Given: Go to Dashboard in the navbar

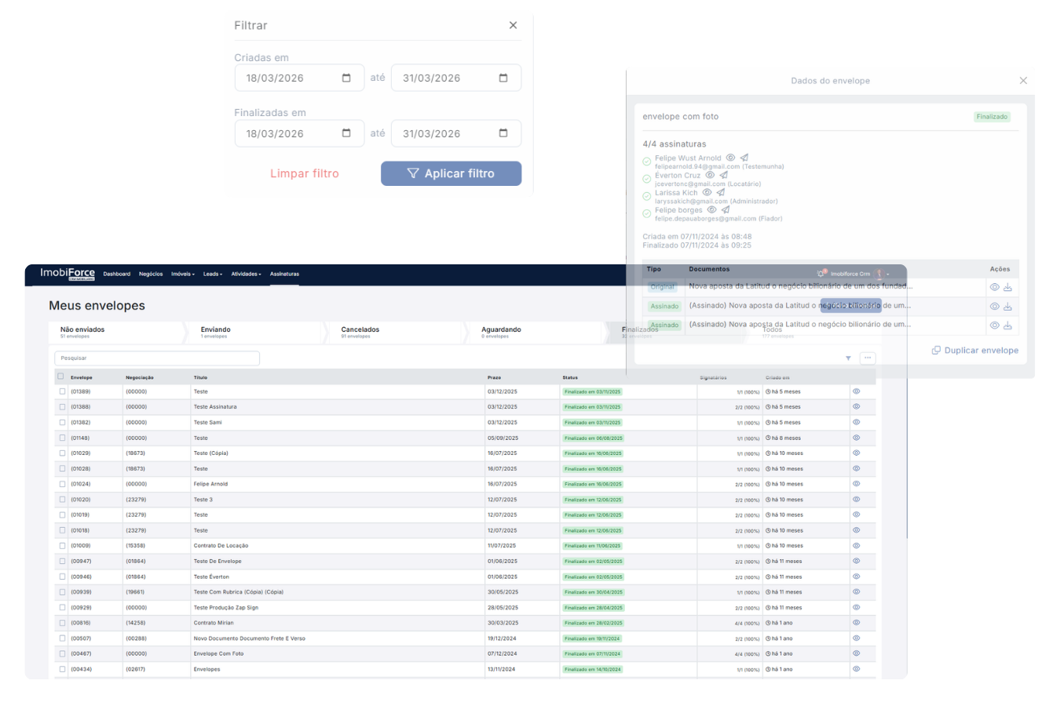Looking at the screenshot, I should tap(117, 274).
